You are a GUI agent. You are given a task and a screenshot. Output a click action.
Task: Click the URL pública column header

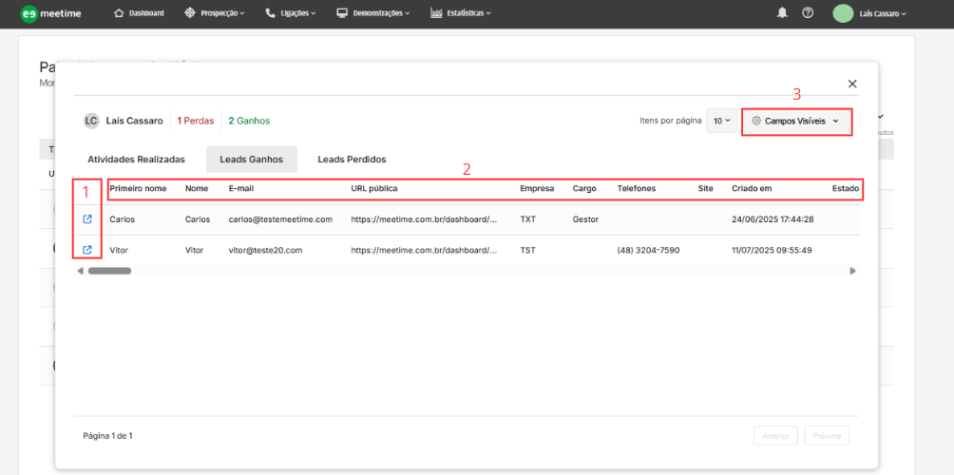click(x=374, y=188)
